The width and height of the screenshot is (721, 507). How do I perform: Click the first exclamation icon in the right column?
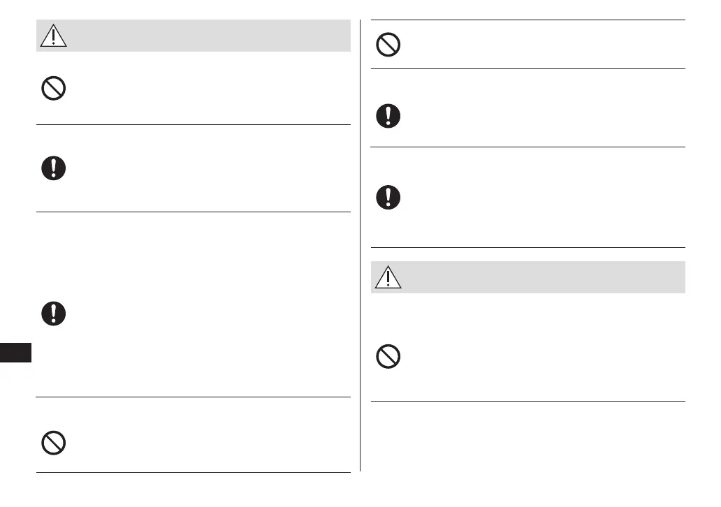388,116
